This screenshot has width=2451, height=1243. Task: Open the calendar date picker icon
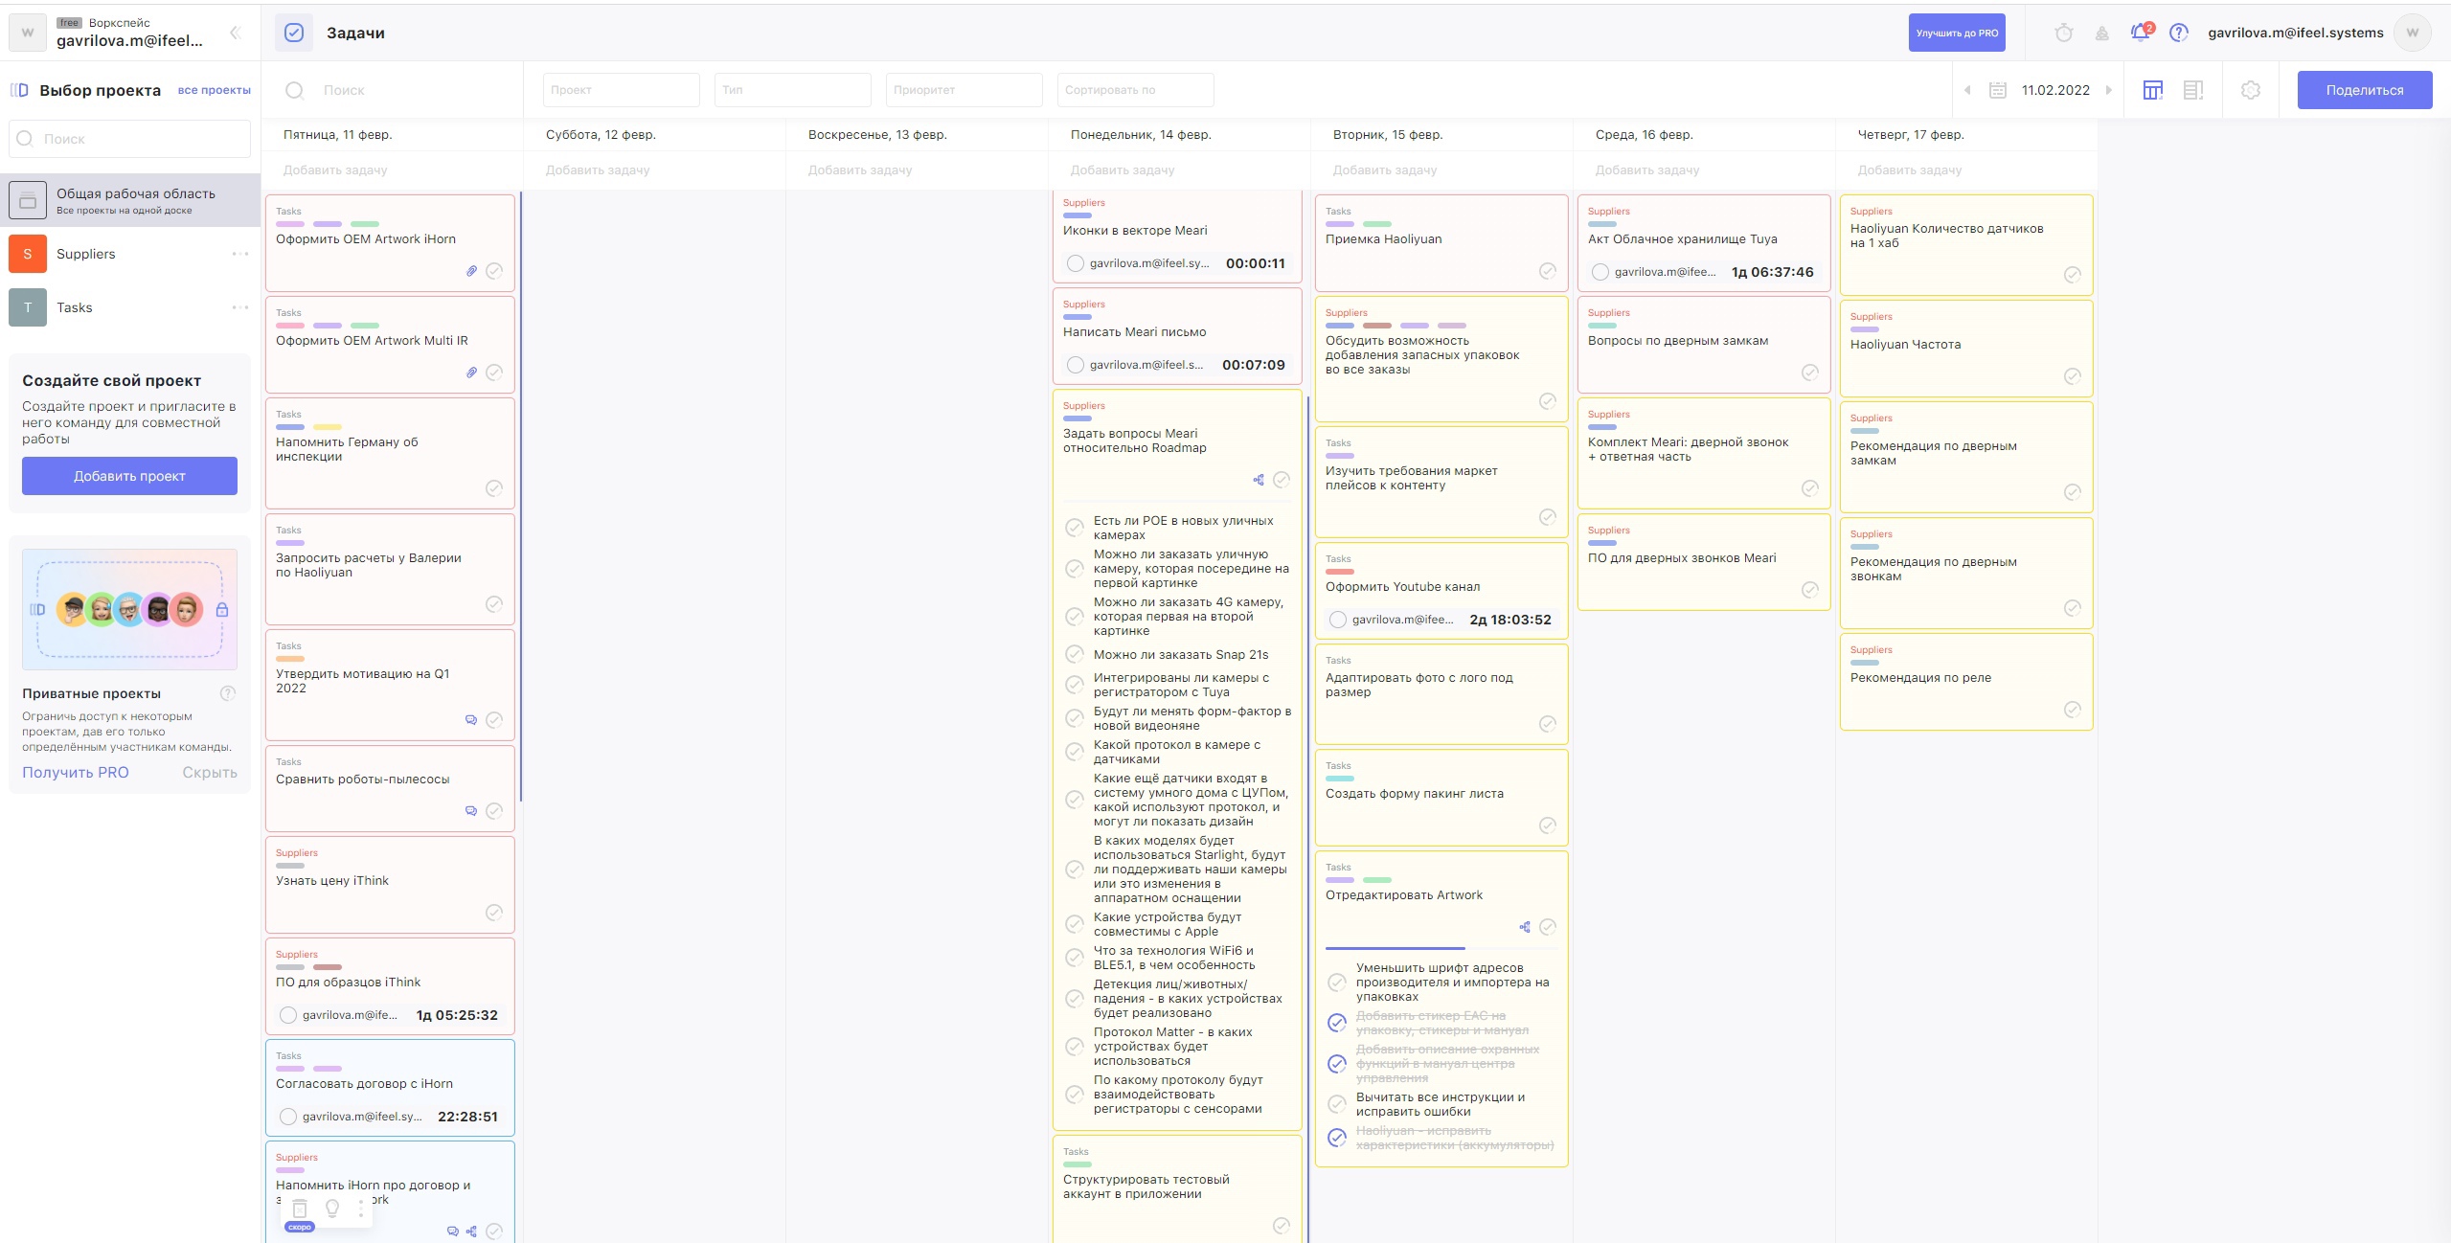point(1998,90)
